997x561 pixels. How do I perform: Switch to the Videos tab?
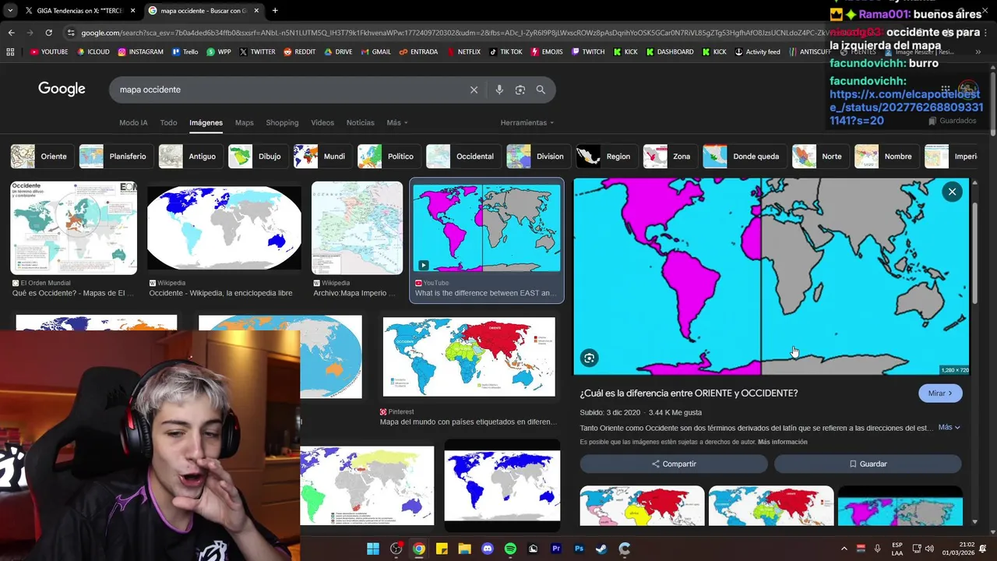322,122
